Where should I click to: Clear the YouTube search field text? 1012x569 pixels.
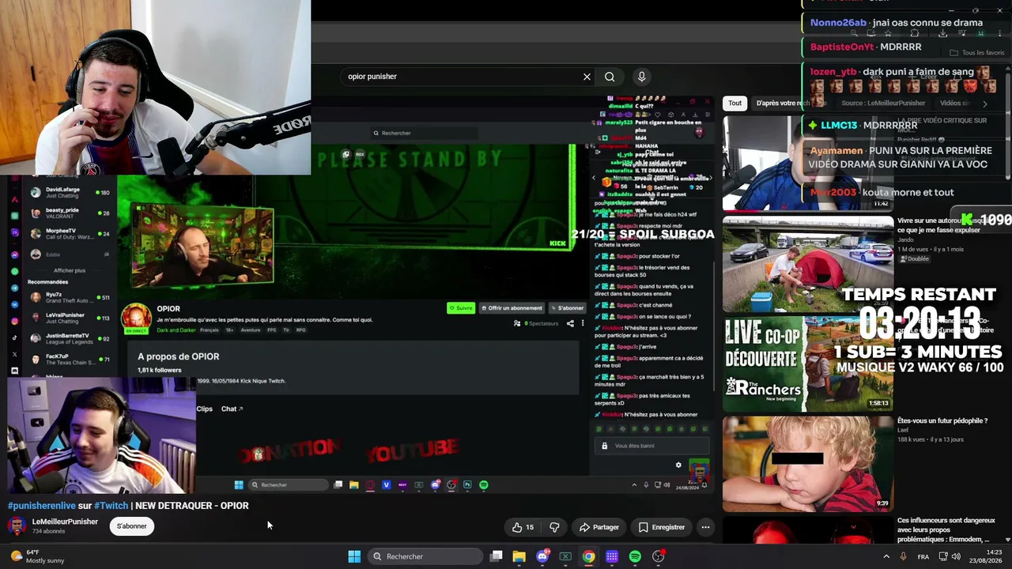[587, 77]
